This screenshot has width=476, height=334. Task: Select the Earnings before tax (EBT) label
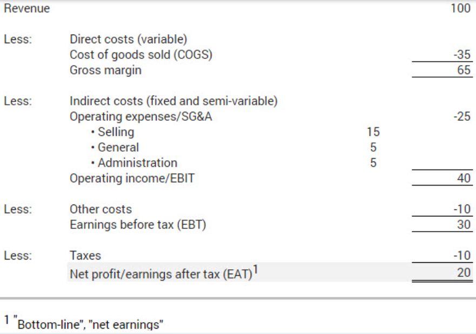[138, 225]
